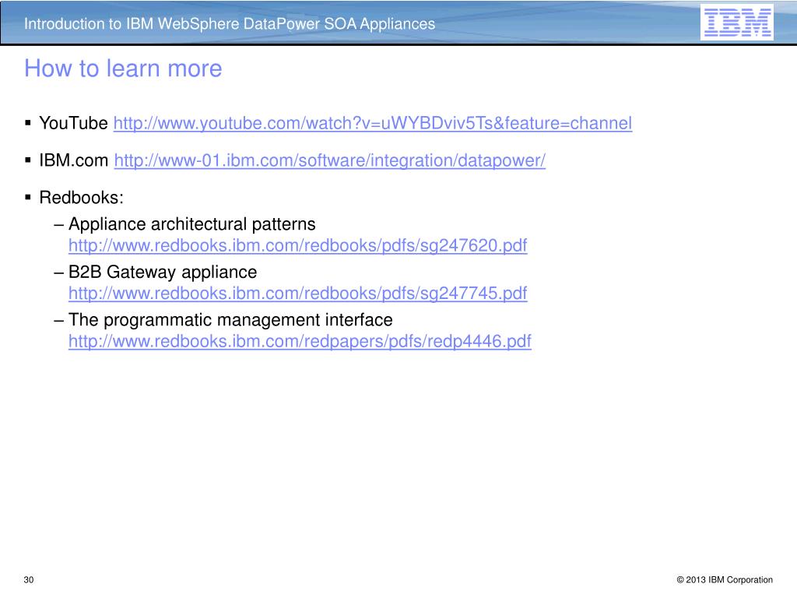Click the header title 'Introduction to IBM WebSphere DataPower SOA Appliances'
The width and height of the screenshot is (797, 598).
pyautogui.click(x=230, y=24)
